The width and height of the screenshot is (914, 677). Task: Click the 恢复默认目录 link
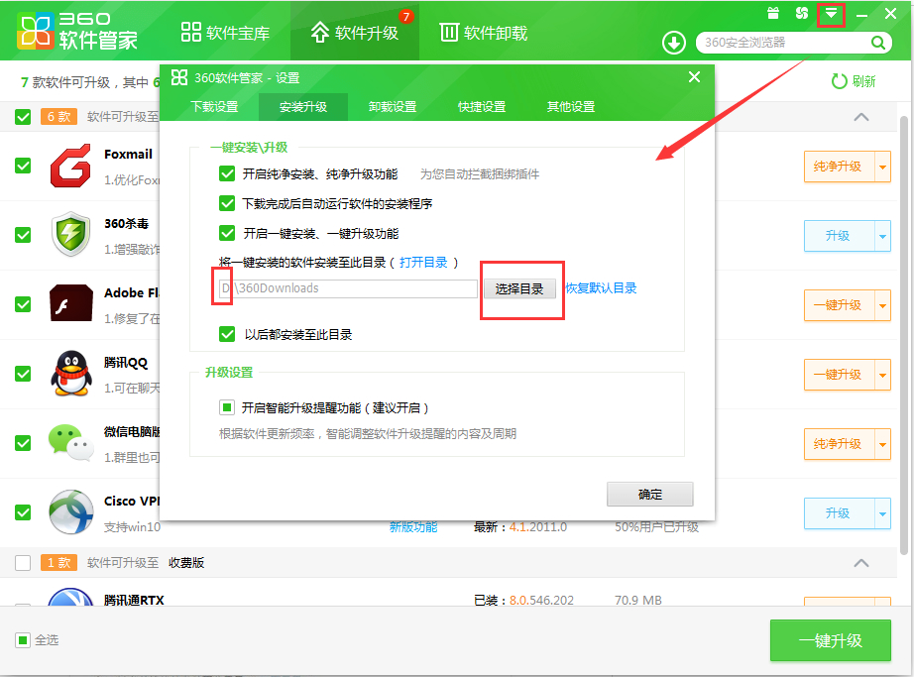[x=601, y=288]
